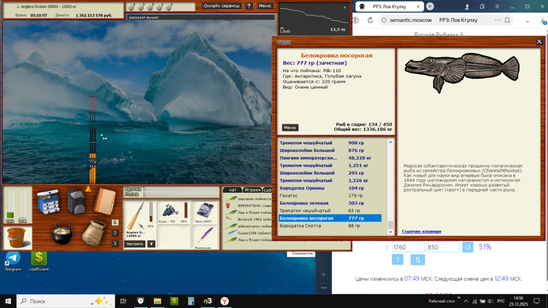Image resolution: width=548 pixels, height=308 pixels.
Task: Open the Онлайн сервисы menu
Action: [x=221, y=6]
